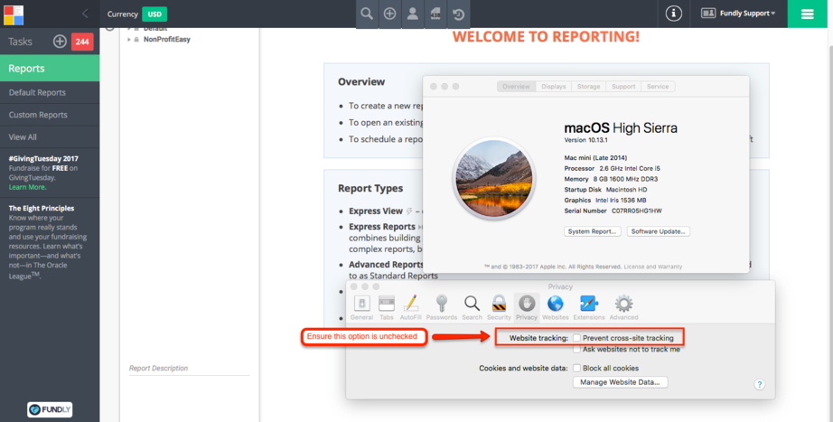The height and width of the screenshot is (422, 833).
Task: Add a task with the plus icon
Action: tap(60, 42)
